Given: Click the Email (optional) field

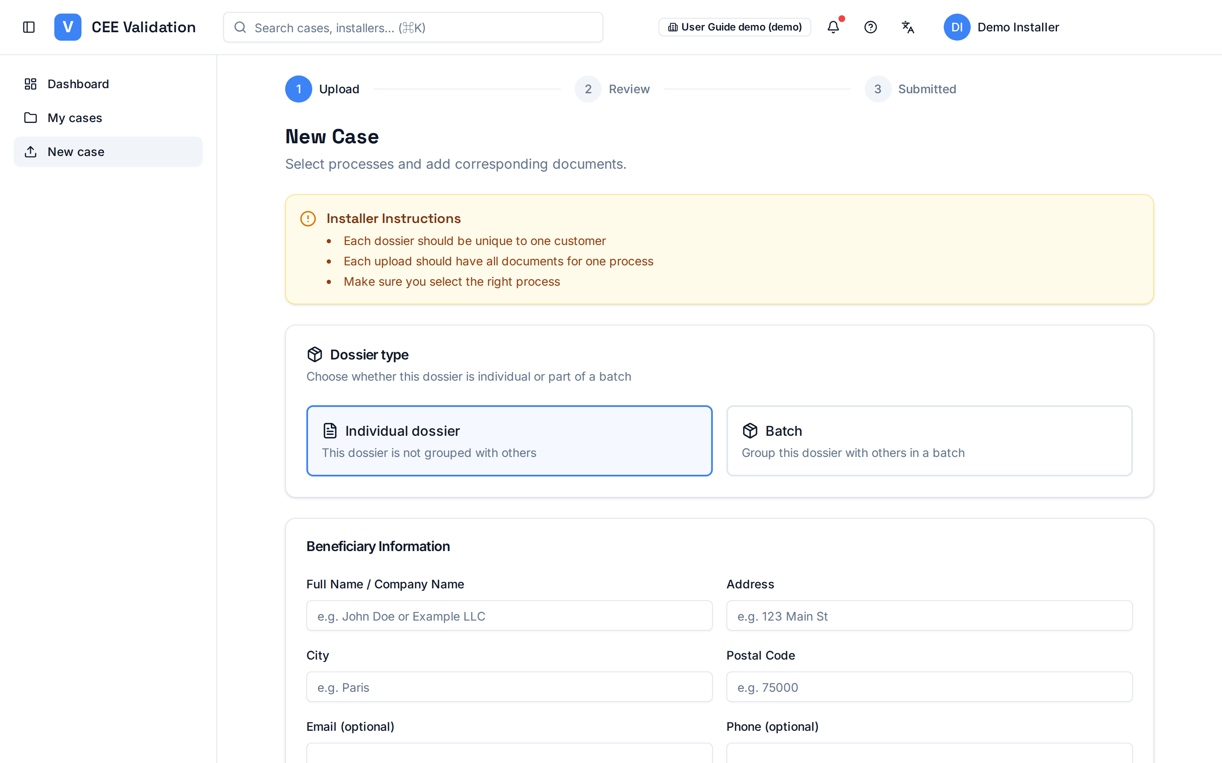Looking at the screenshot, I should pos(509,753).
